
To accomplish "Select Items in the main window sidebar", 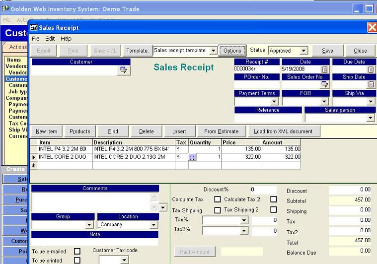I will (x=14, y=60).
